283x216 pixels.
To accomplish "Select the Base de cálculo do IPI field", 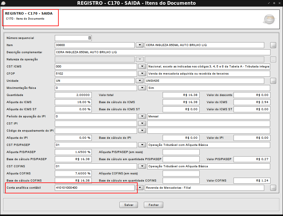I will click(x=181, y=138).
